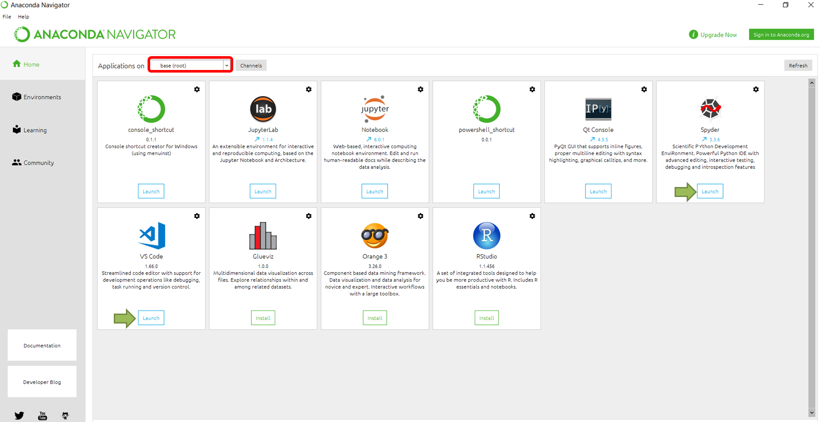Image resolution: width=820 pixels, height=422 pixels.
Task: Click the Jupyter Notebook logo
Action: (375, 109)
